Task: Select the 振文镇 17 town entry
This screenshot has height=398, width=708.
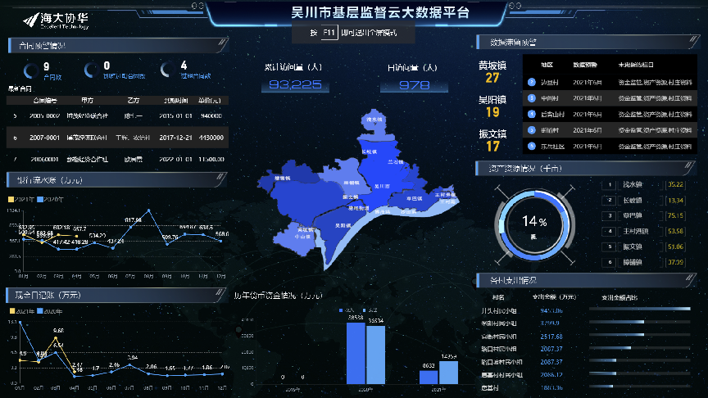Action: (492, 140)
